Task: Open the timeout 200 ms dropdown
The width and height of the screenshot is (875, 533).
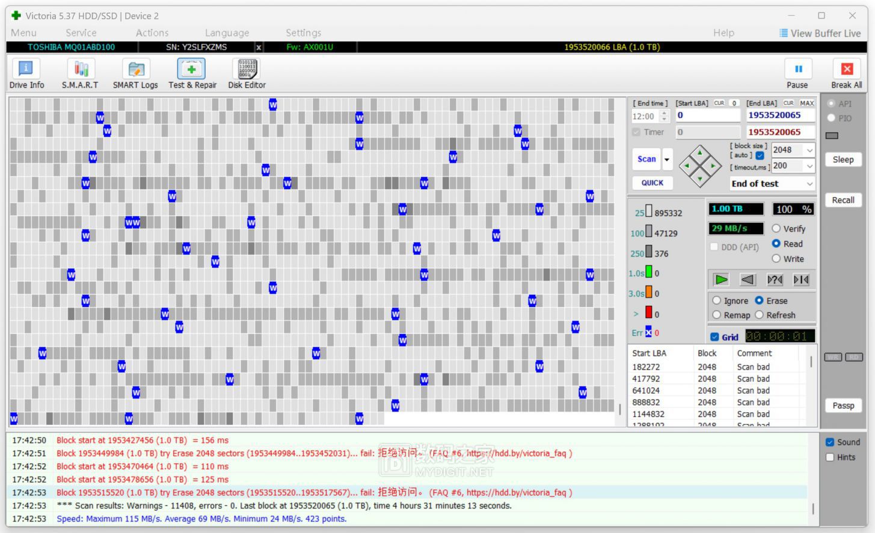Action: pos(810,166)
